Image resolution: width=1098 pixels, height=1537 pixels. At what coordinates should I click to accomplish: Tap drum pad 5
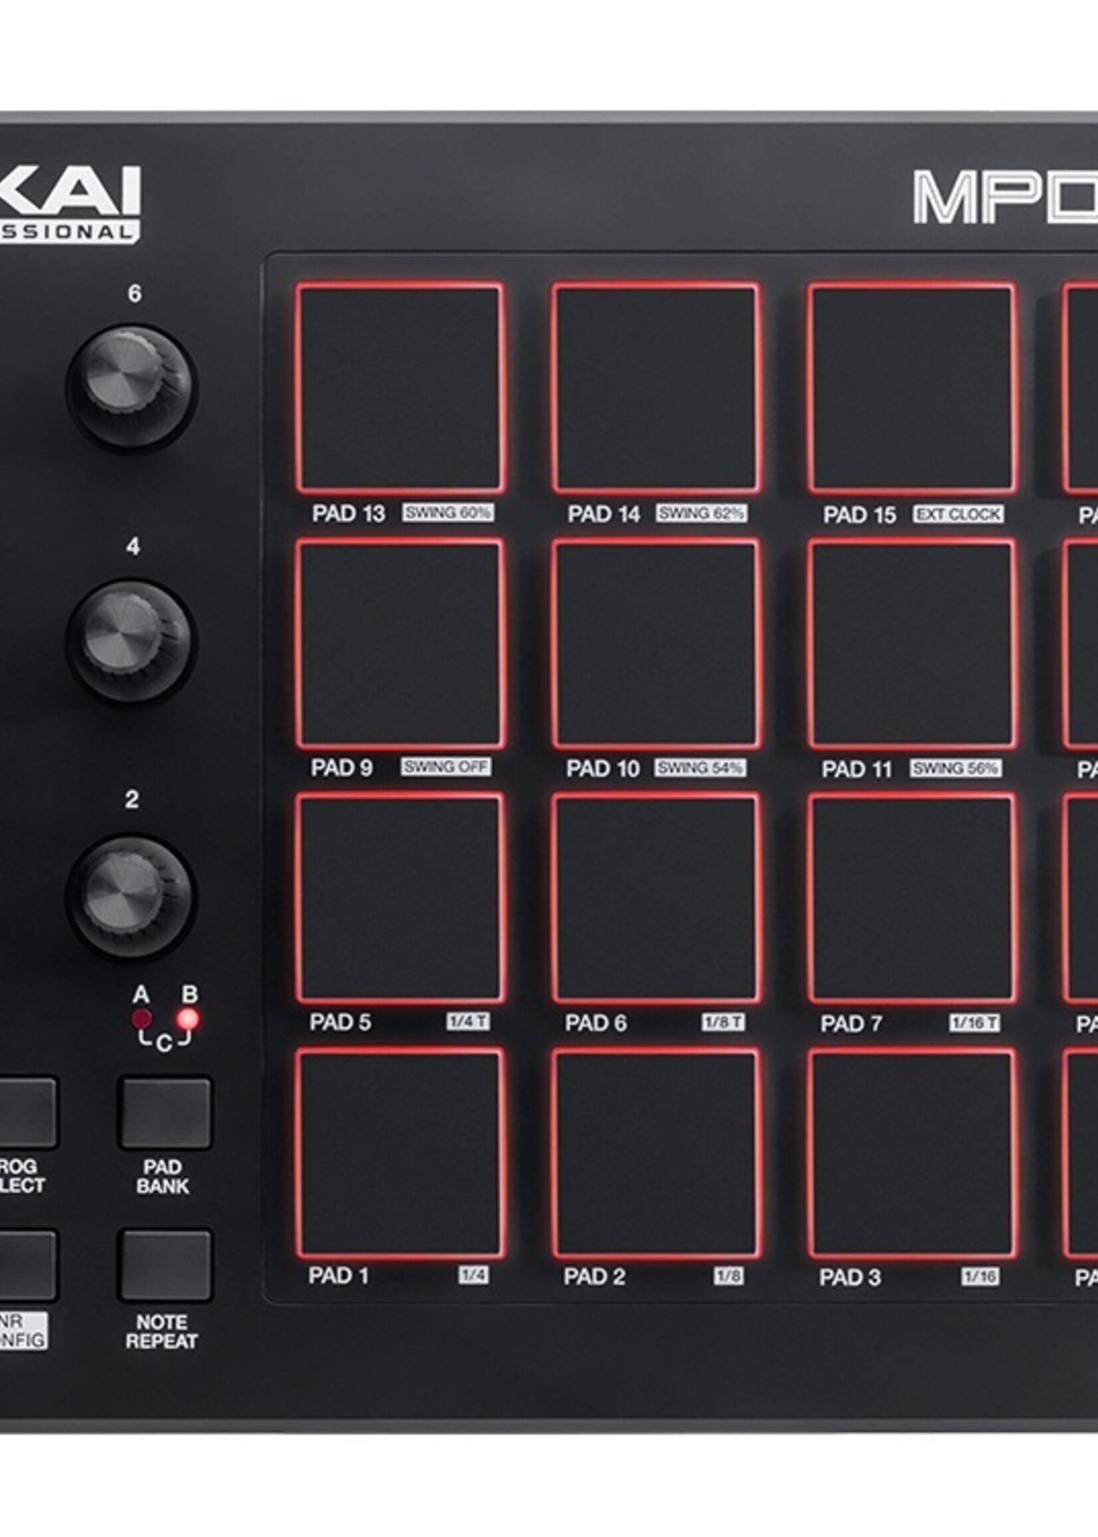point(400,898)
